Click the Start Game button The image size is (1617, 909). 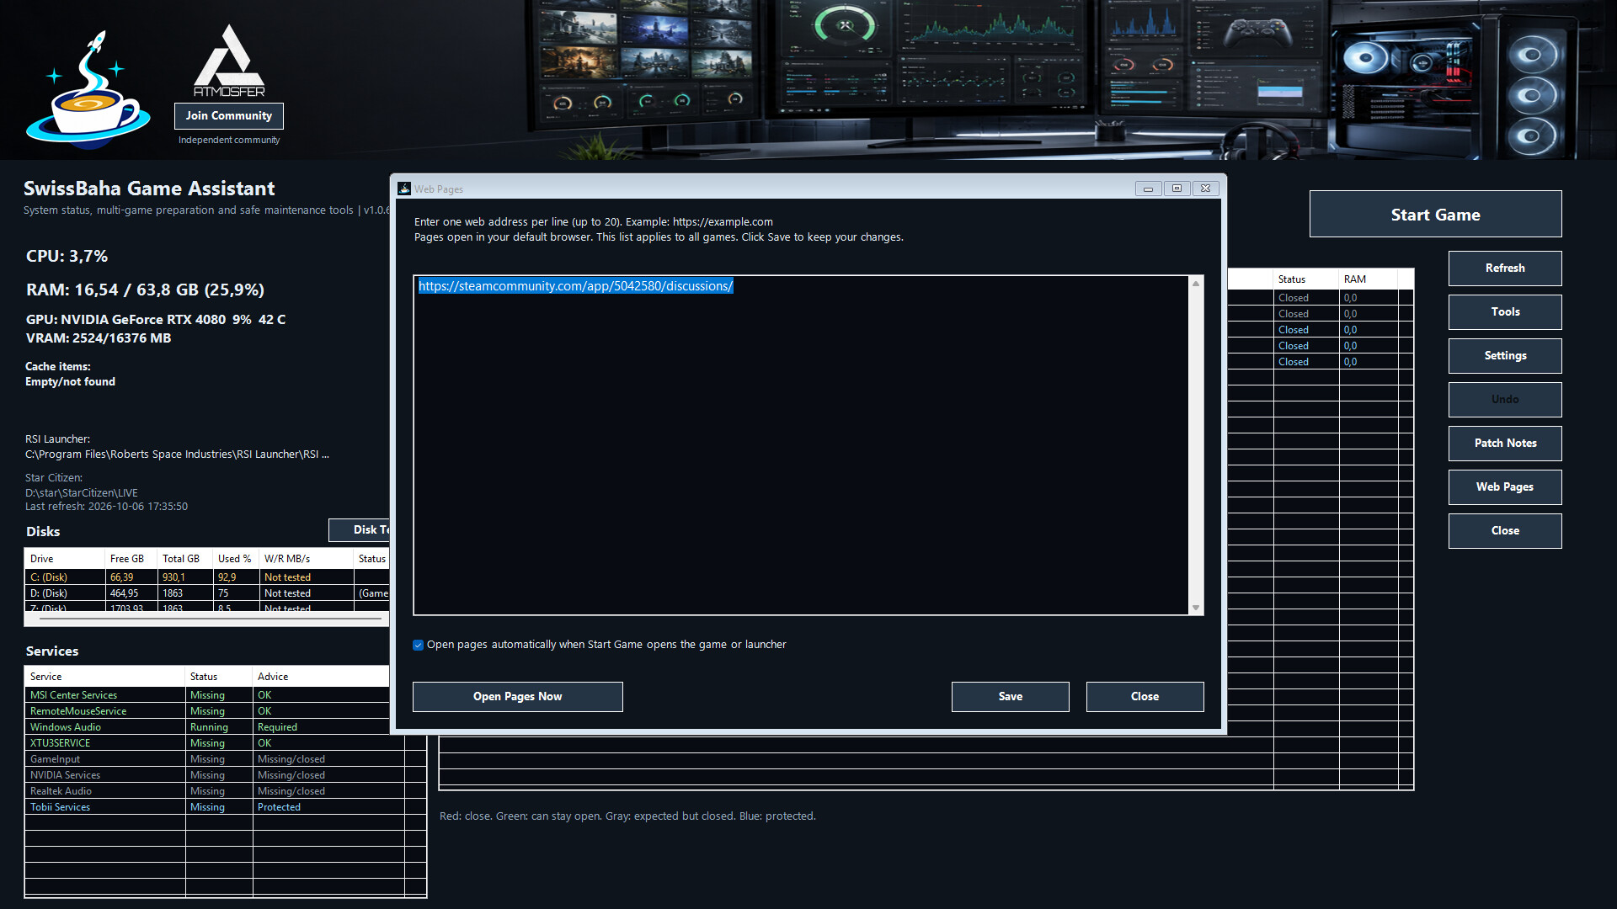[1436, 215]
